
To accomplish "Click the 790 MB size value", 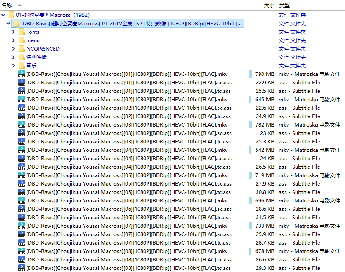I will 265,74.
